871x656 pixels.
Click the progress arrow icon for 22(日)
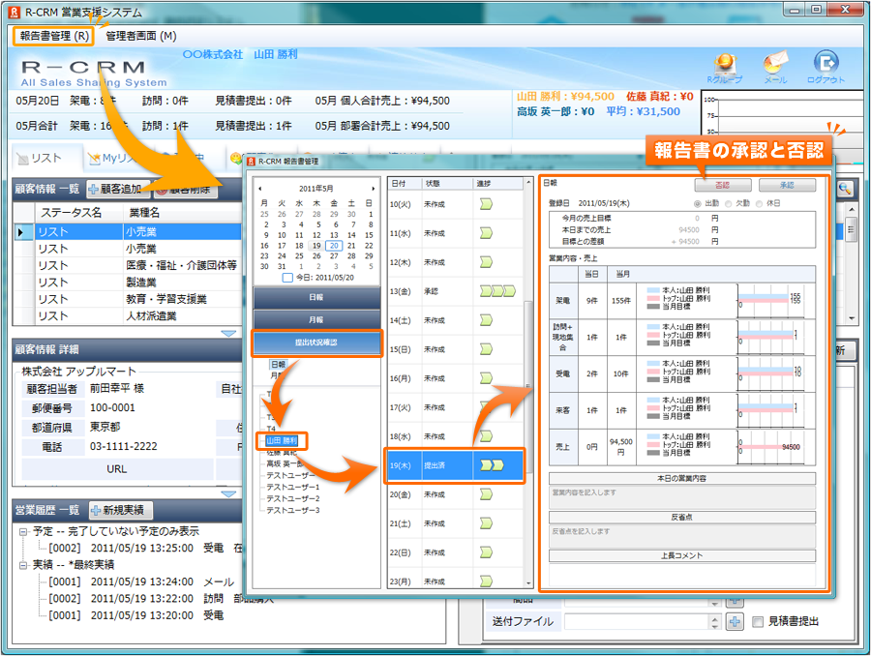click(486, 552)
